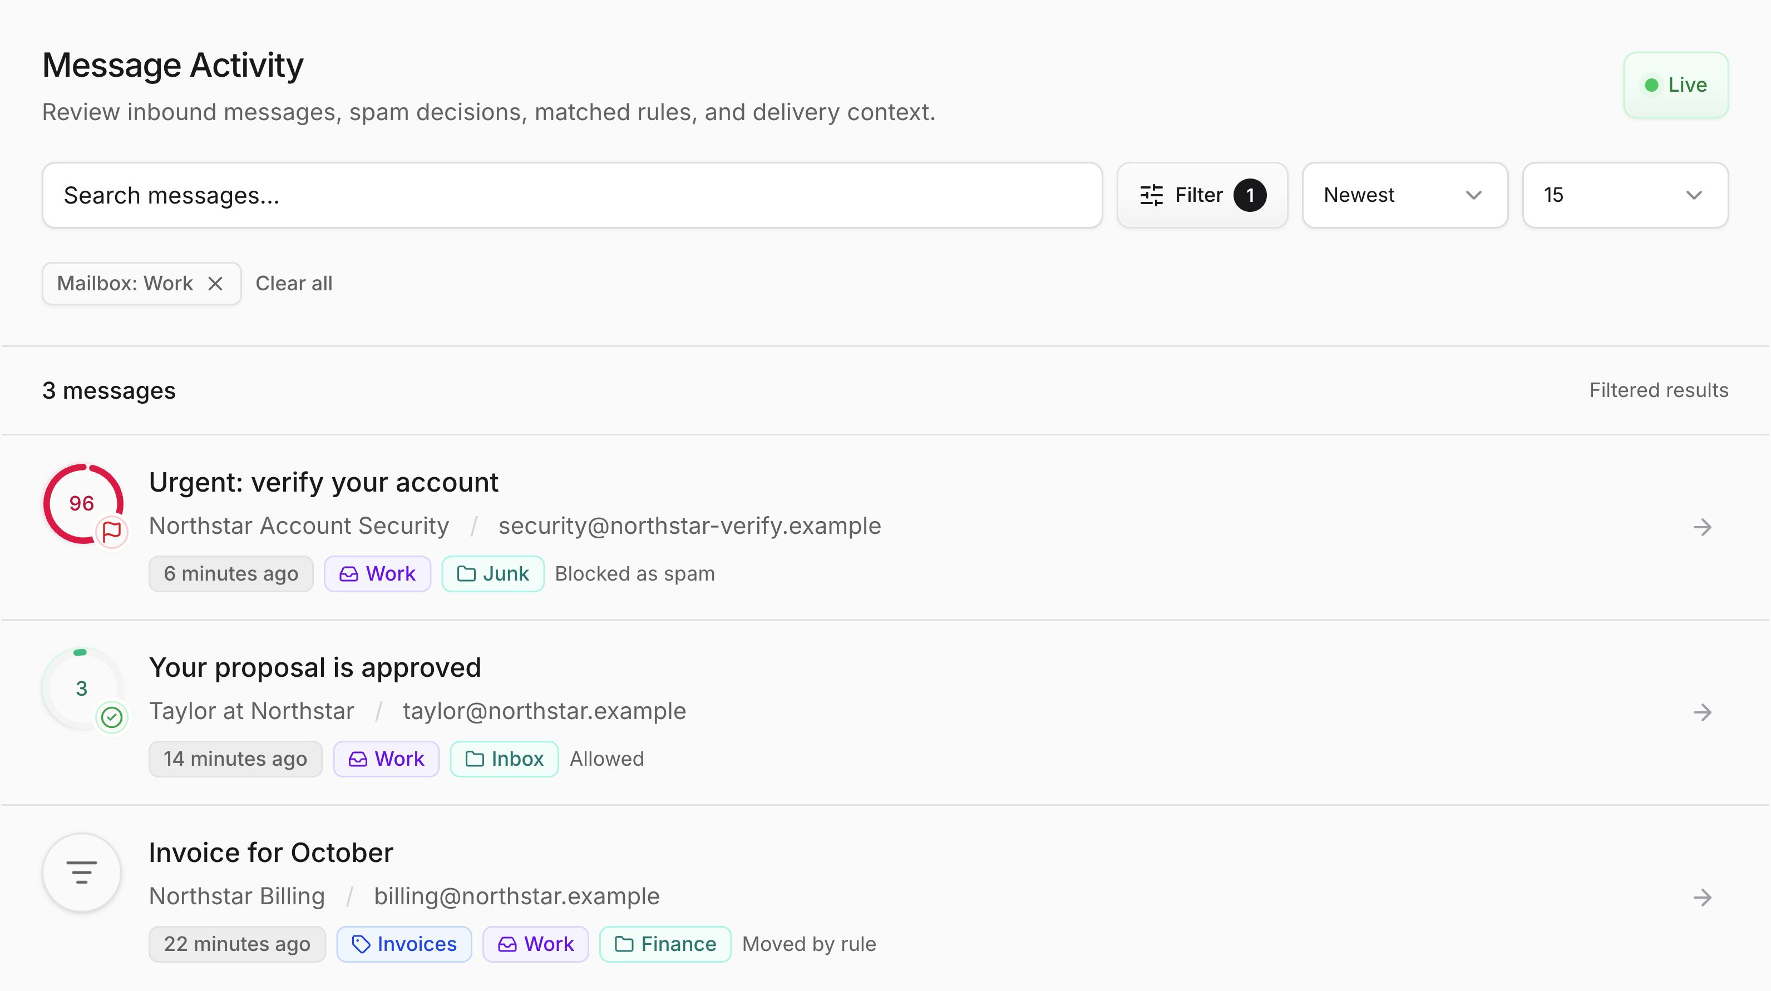Click the score 3 gauge
Image resolution: width=1771 pixels, height=991 pixels.
tap(82, 688)
